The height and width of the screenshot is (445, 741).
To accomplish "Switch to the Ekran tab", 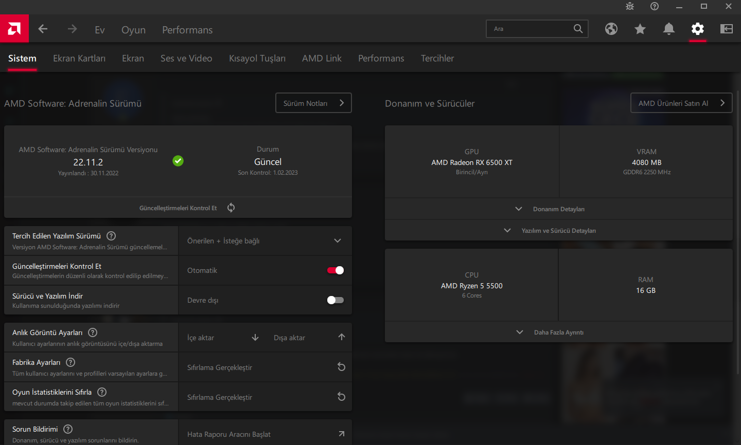I will [x=133, y=59].
